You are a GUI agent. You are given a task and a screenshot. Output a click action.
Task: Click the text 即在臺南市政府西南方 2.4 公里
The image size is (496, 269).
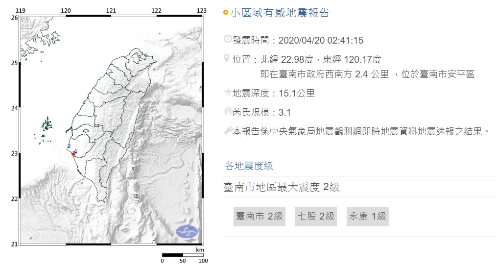tap(324, 74)
